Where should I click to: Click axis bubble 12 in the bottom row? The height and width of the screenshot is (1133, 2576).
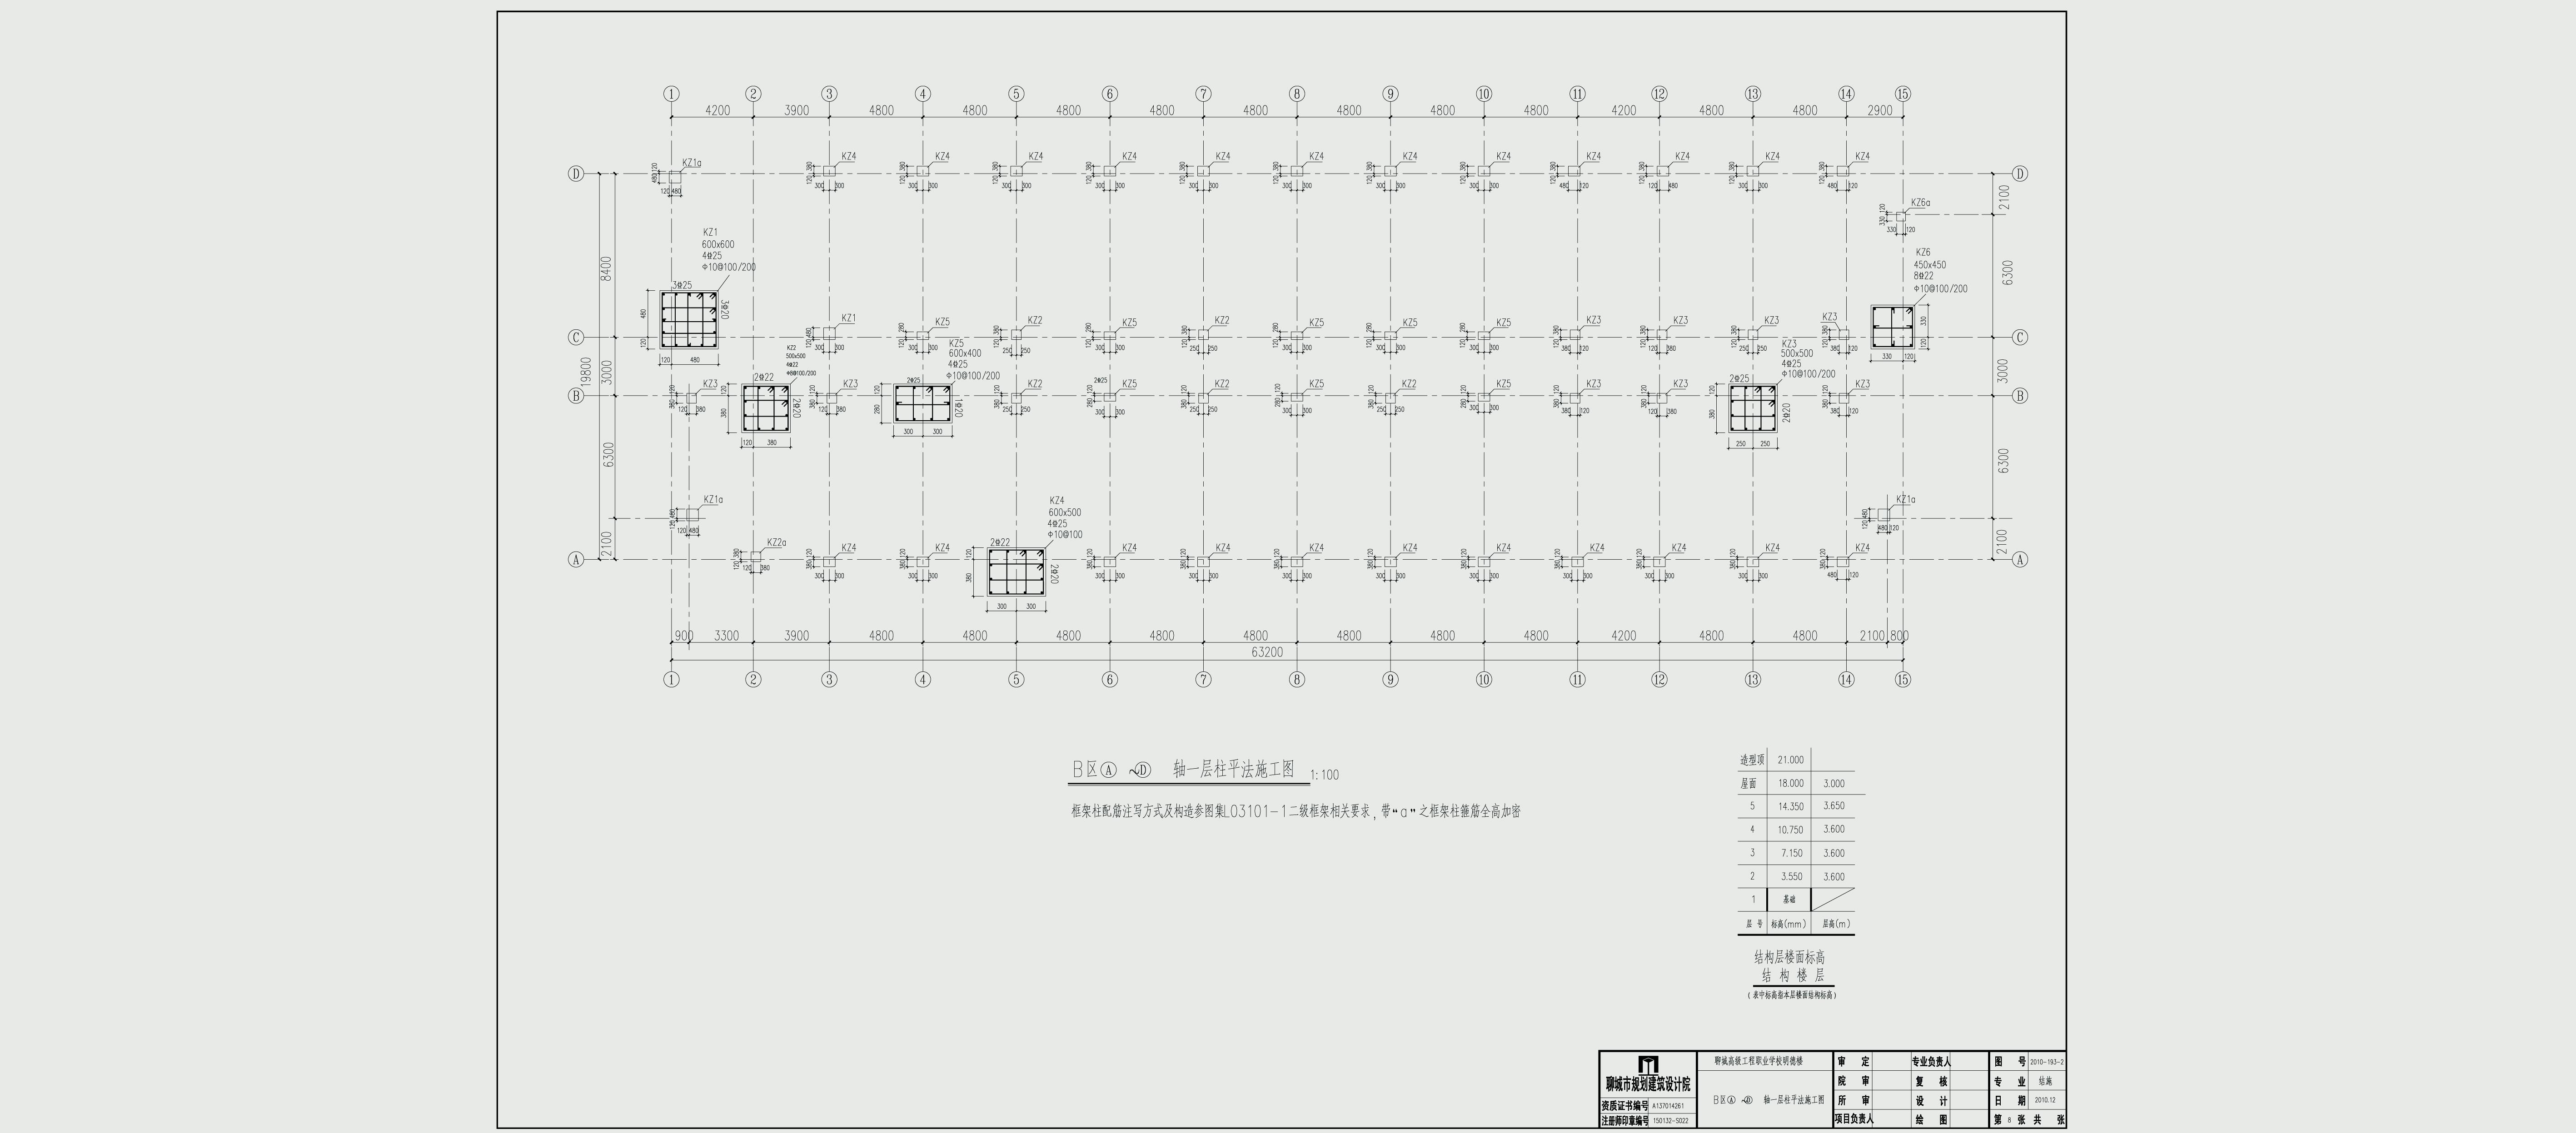click(x=1659, y=679)
